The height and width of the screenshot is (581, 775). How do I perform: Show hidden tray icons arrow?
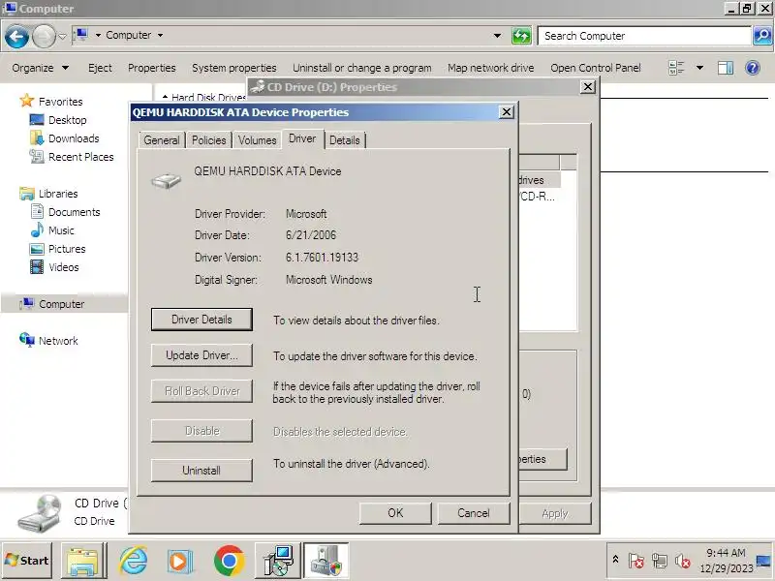[615, 560]
